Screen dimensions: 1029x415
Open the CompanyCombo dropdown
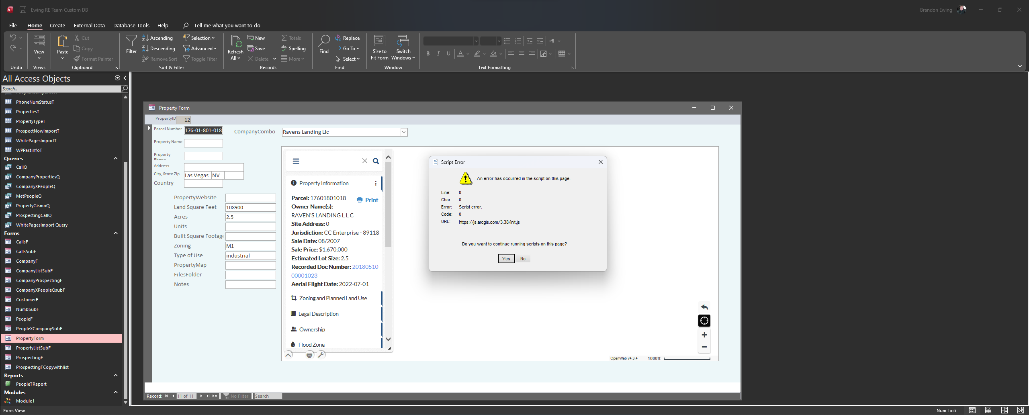tap(403, 132)
